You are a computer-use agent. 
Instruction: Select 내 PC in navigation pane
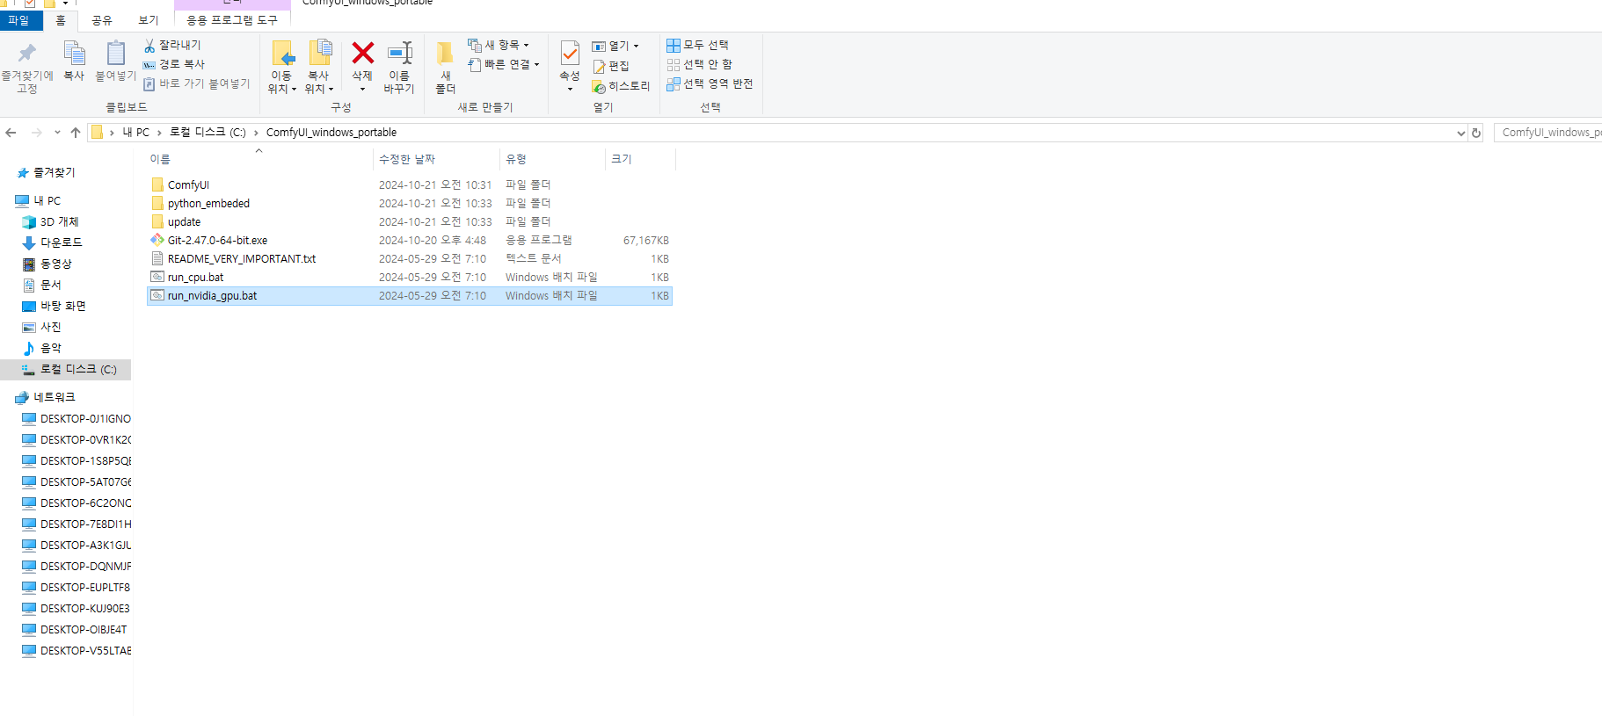47,201
